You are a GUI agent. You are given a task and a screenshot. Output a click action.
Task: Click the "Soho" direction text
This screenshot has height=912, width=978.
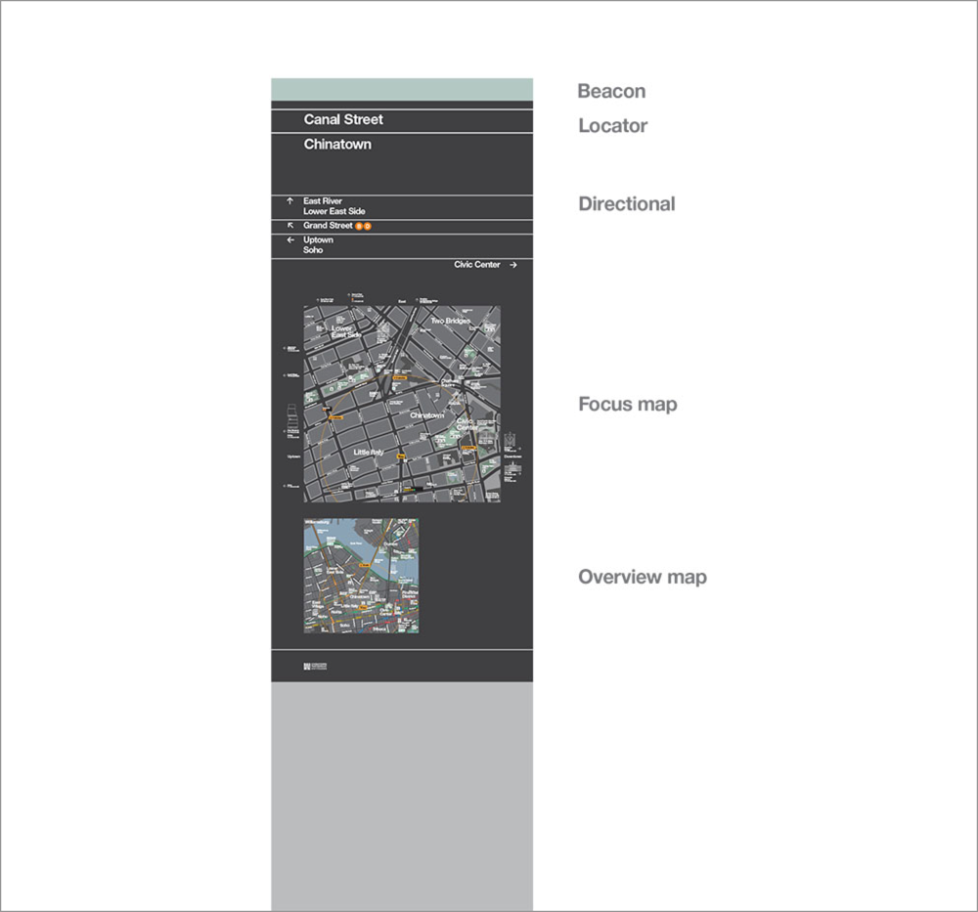pos(313,250)
